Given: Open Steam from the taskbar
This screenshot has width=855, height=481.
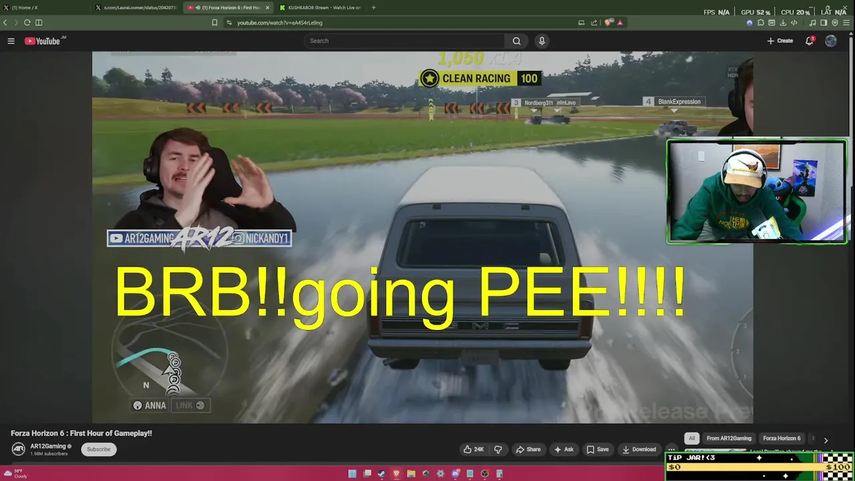Looking at the screenshot, I should [381, 474].
